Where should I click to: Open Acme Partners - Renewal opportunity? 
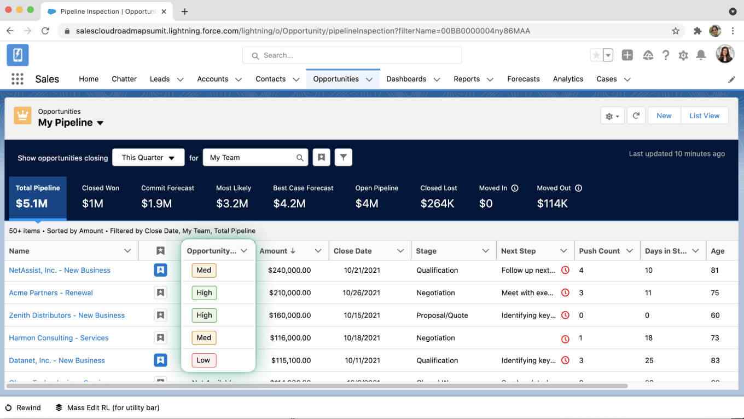click(51, 292)
